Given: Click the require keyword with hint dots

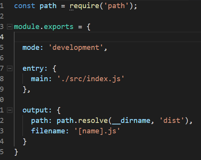Looking at the screenshot, I should tap(85, 6).
